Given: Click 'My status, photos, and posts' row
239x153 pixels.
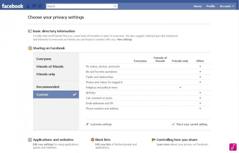Looking at the screenshot, I should point(148,66).
